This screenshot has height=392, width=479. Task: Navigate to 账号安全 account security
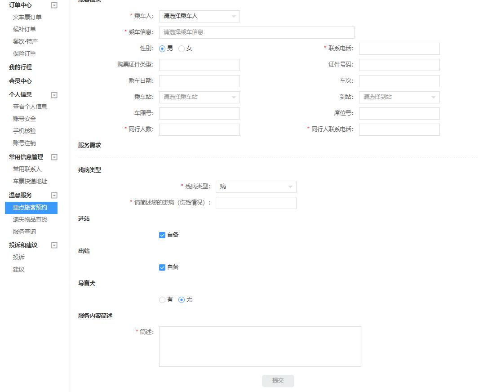24,119
